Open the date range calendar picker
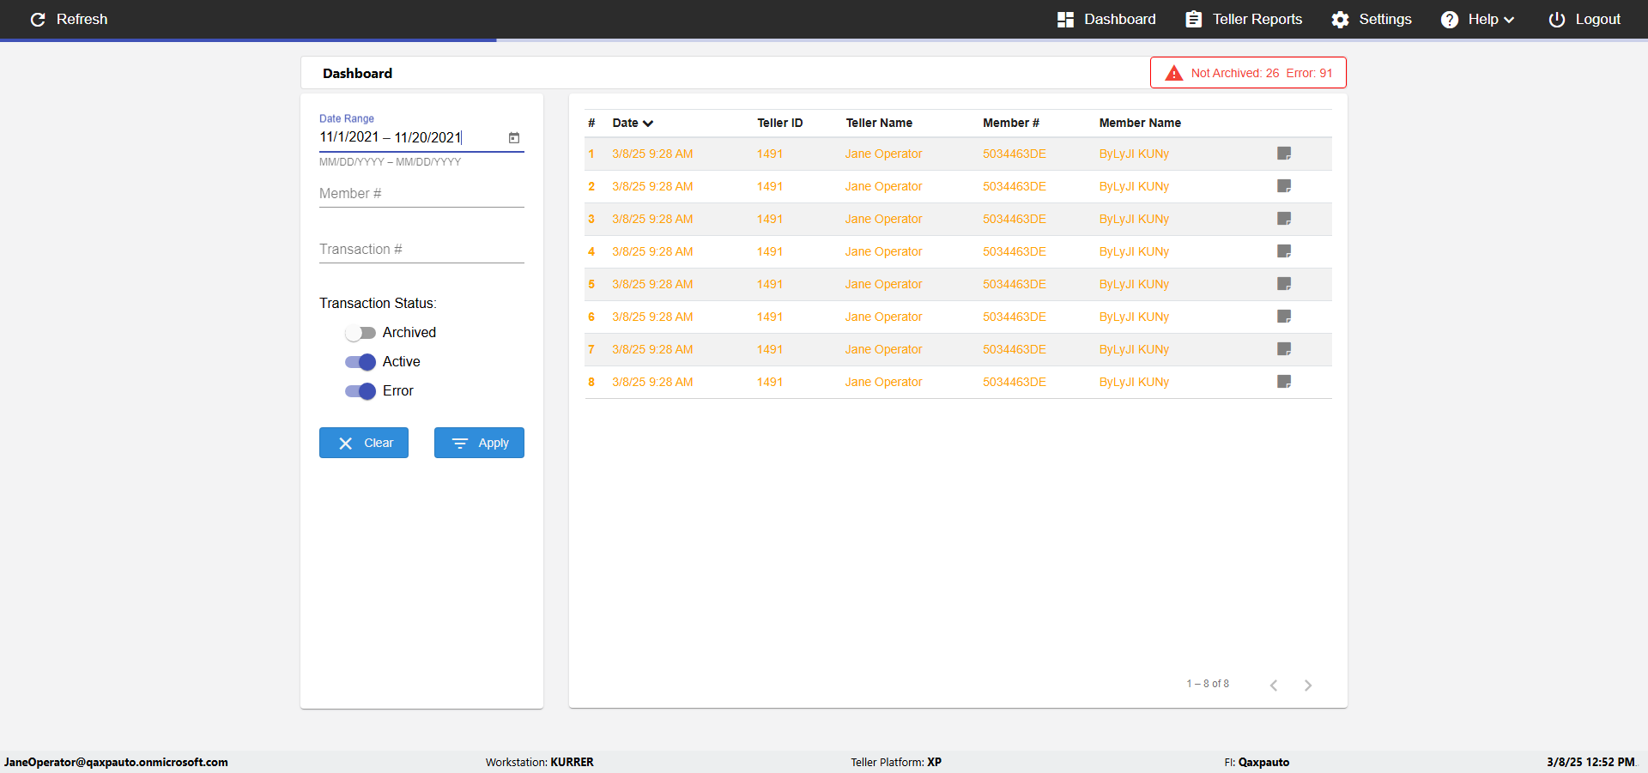The width and height of the screenshot is (1648, 773). coord(514,137)
